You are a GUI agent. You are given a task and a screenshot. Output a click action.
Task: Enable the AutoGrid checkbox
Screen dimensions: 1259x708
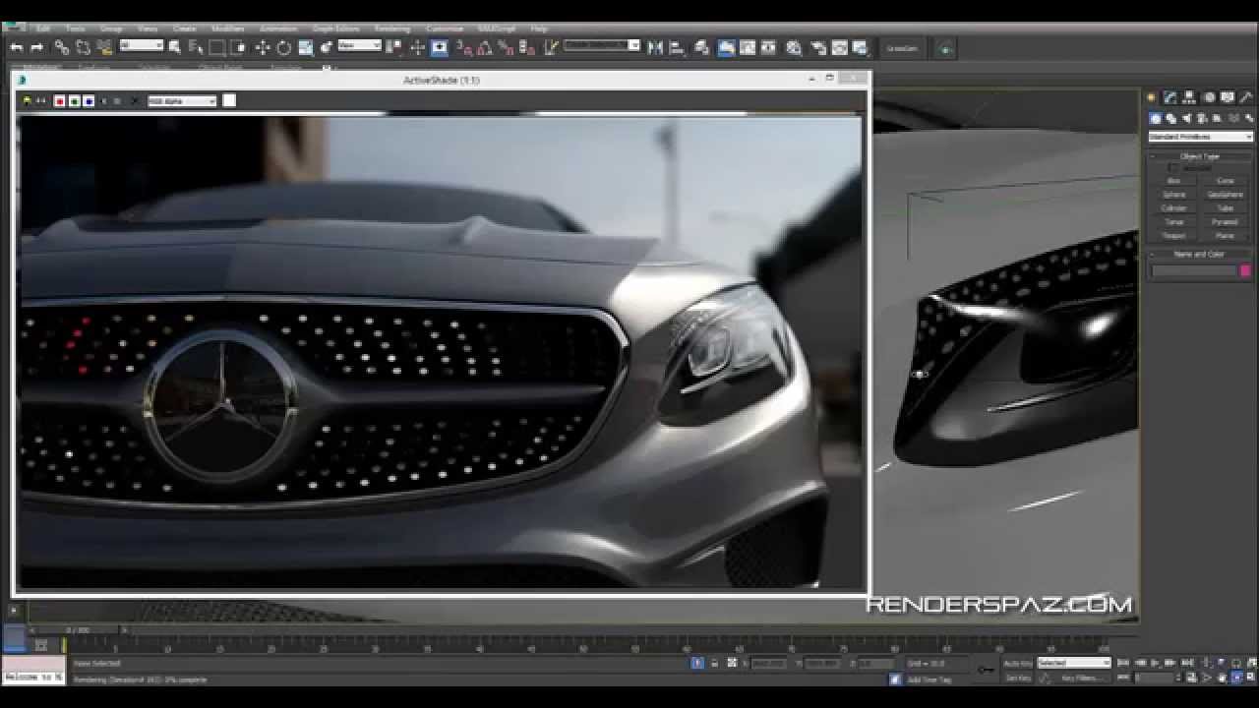(x=1172, y=167)
